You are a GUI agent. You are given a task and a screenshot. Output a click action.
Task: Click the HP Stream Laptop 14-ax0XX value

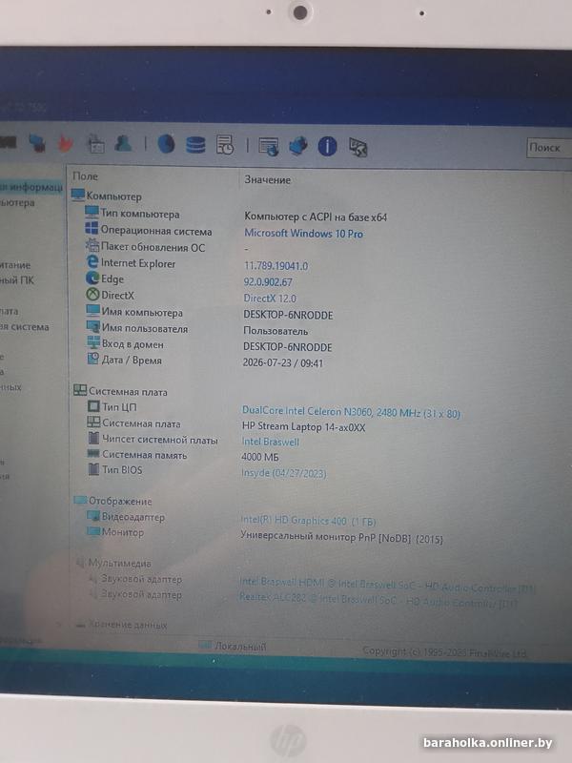point(303,427)
